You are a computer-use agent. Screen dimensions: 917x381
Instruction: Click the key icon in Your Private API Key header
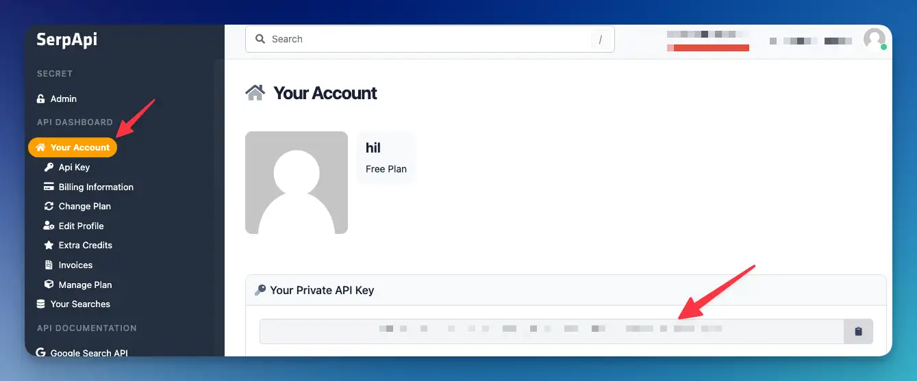260,290
